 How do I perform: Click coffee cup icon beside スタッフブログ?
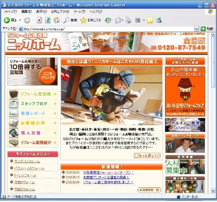(13, 104)
